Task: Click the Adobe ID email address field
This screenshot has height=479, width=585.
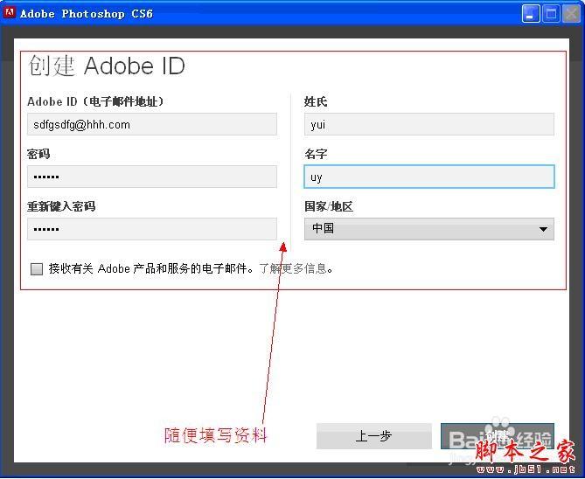Action: pos(152,124)
